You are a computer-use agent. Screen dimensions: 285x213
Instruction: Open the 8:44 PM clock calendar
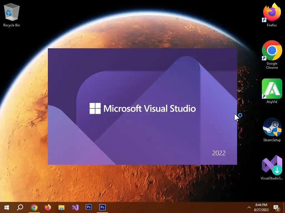pos(261,207)
